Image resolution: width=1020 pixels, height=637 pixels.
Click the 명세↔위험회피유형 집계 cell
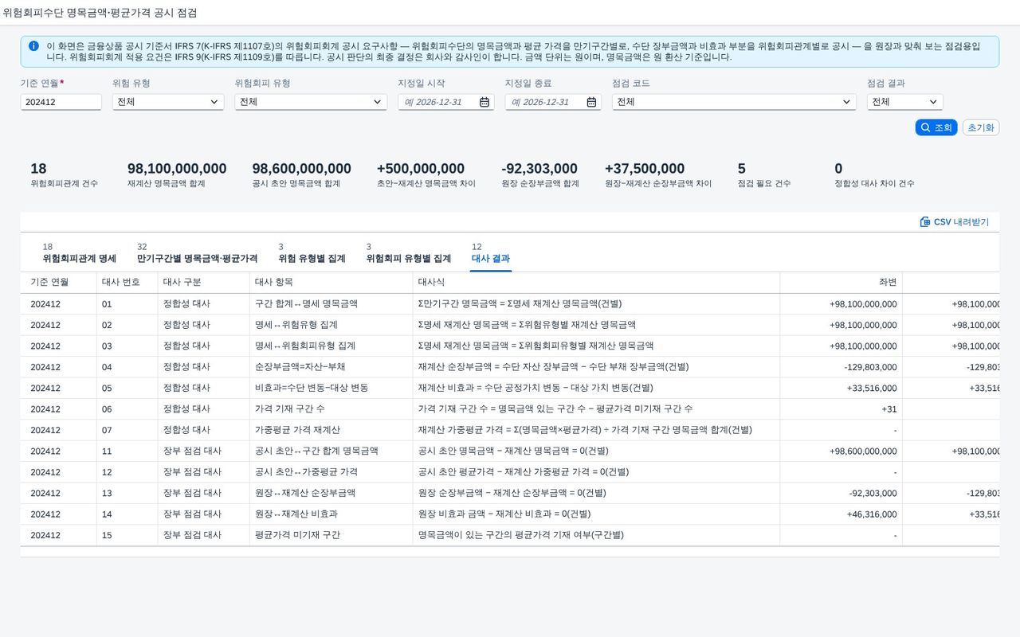[x=331, y=346]
